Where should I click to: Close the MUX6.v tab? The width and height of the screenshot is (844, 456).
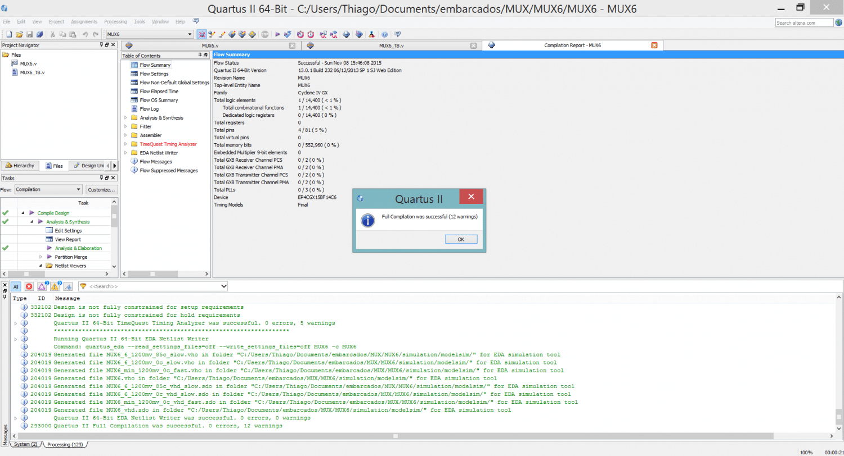point(292,45)
